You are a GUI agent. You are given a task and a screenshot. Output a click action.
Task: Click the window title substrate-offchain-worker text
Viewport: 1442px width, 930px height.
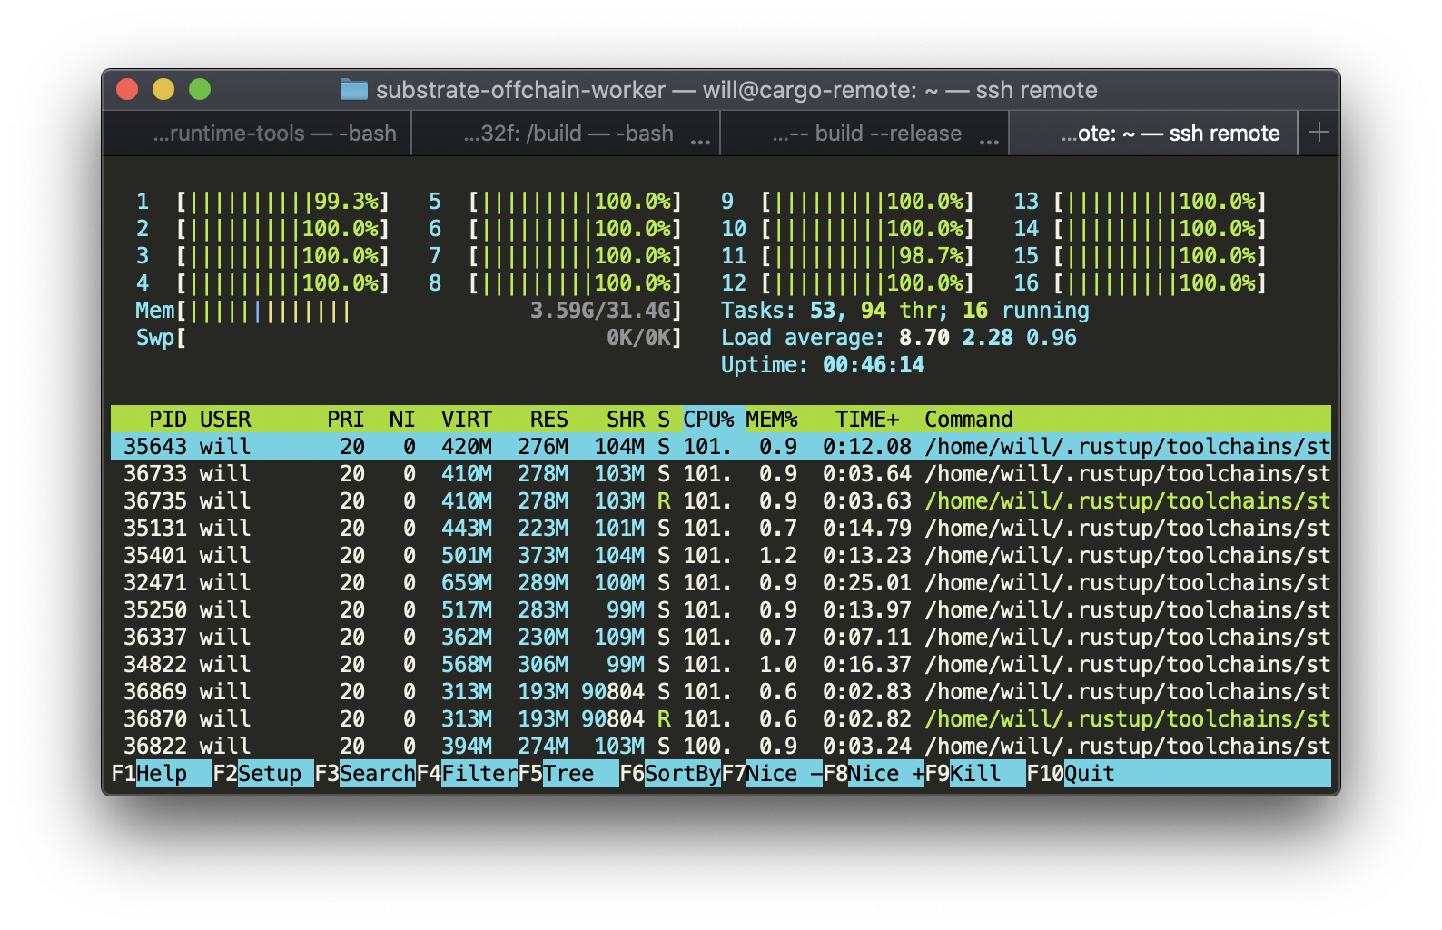(521, 90)
